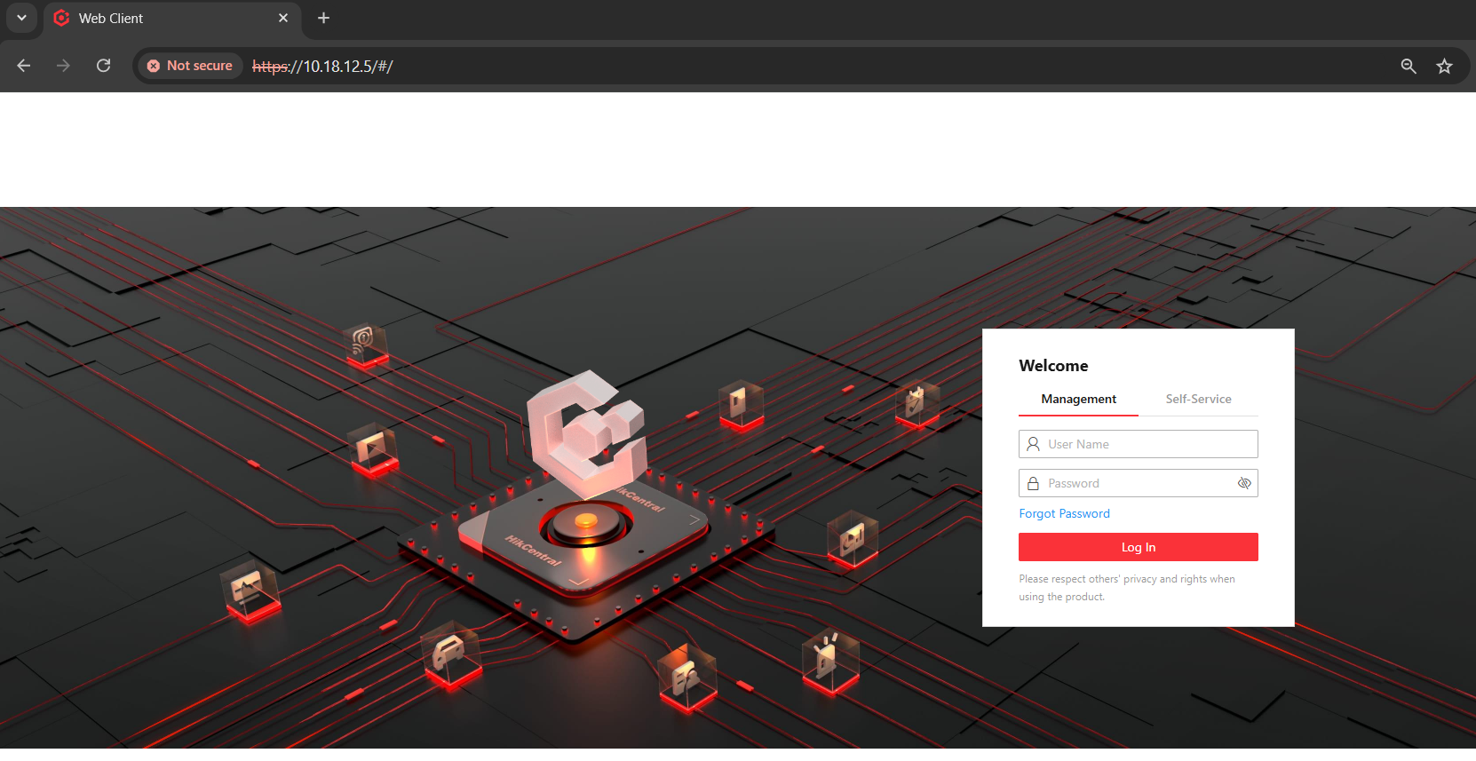Click the HikCentral logo favicon on the tab
The width and height of the screenshot is (1476, 761).
click(61, 18)
